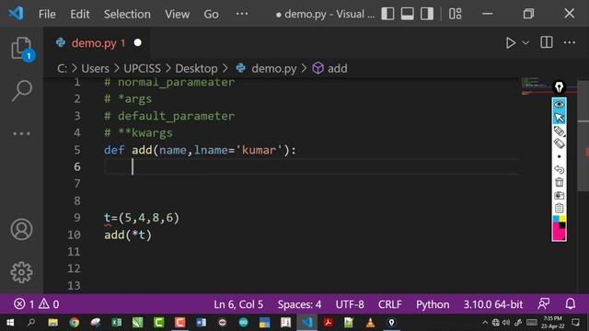Open the Explorer view in activity bar
Image resolution: width=589 pixels, height=331 pixels.
click(21, 49)
